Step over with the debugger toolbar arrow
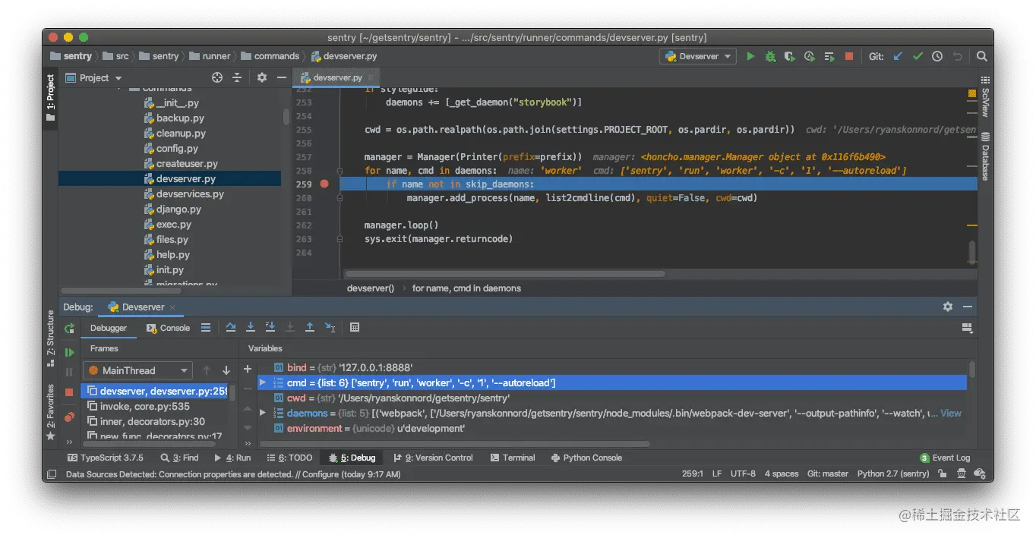 point(231,328)
